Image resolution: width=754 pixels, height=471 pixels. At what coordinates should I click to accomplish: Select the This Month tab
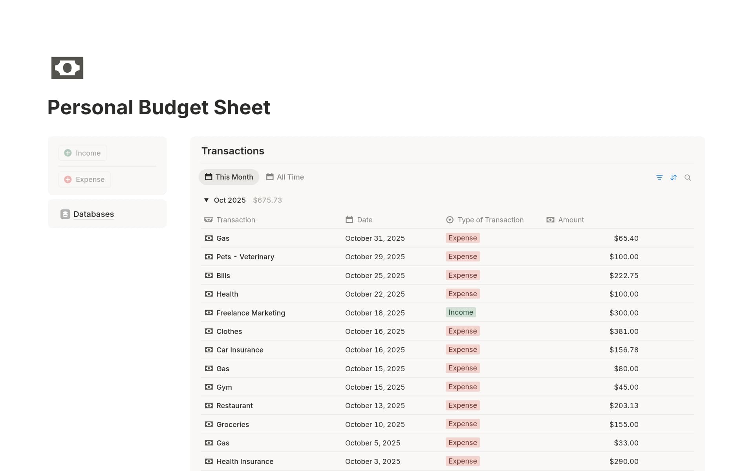pos(229,177)
